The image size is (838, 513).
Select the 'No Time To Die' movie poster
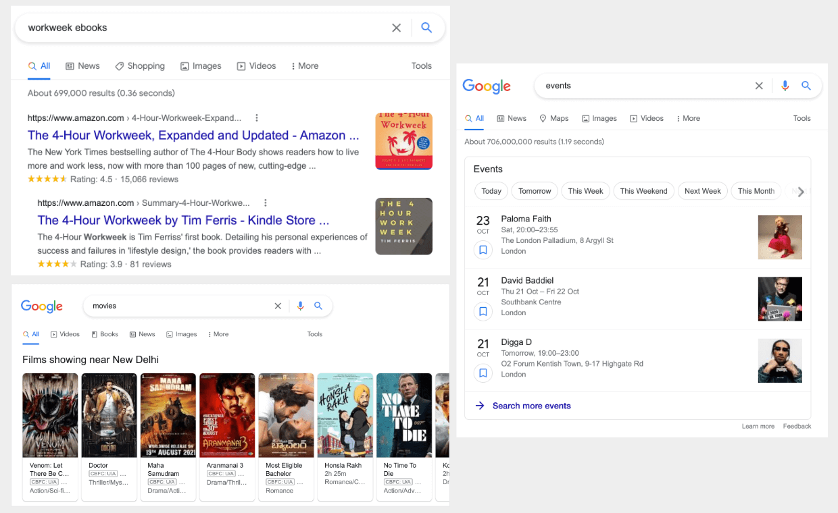[x=404, y=416]
